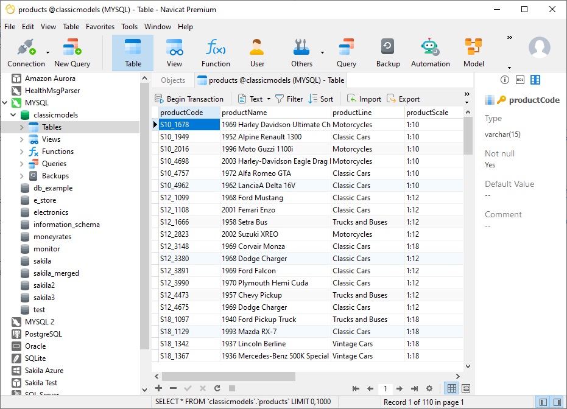Show the column information panel
This screenshot has height=409, width=567.
pyautogui.click(x=535, y=80)
